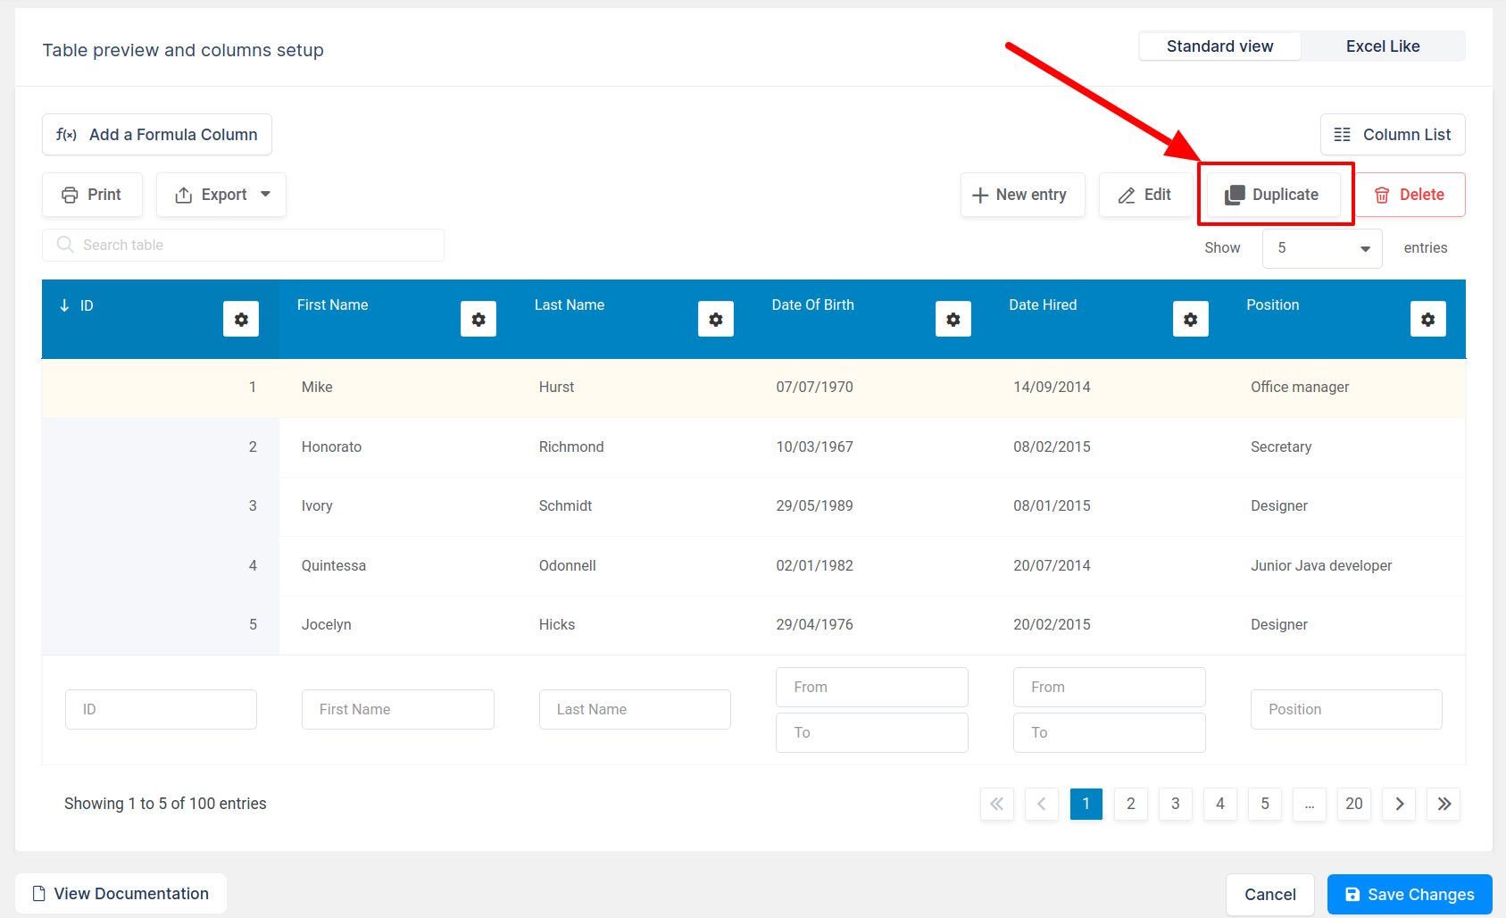Open settings gear for Position column
Screen dimensions: 1506x918
(x=1428, y=319)
